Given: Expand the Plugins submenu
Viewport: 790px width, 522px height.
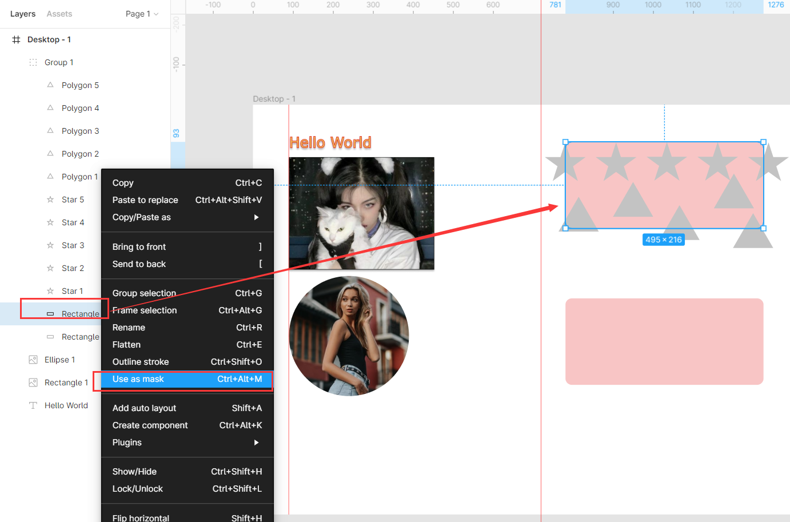Looking at the screenshot, I should coord(126,442).
